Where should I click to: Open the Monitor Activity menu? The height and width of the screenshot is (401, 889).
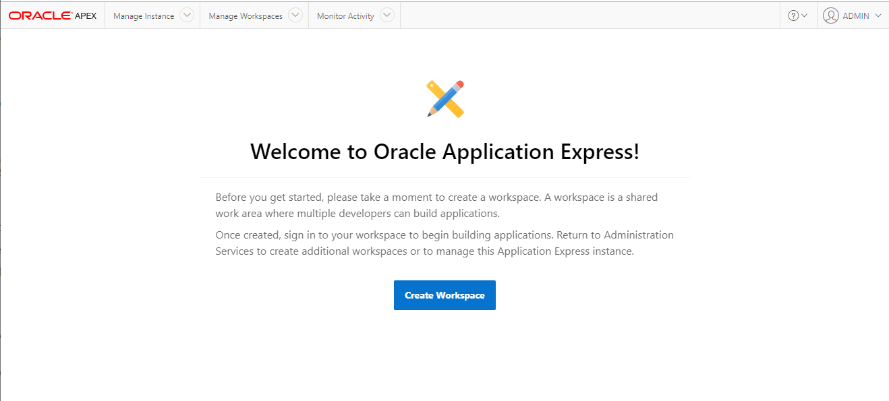point(345,16)
